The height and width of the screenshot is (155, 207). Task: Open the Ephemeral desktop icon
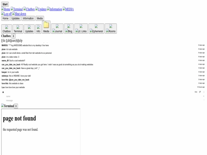coord(96,29)
